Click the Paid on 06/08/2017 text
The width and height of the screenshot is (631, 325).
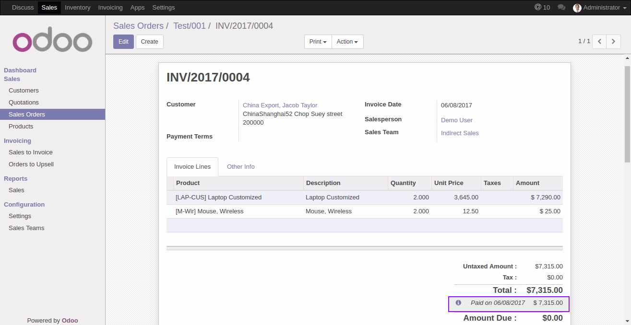(x=498, y=303)
